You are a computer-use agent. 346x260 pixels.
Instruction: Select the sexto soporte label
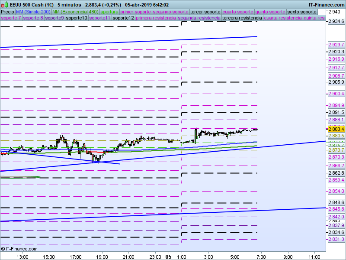point(302,12)
